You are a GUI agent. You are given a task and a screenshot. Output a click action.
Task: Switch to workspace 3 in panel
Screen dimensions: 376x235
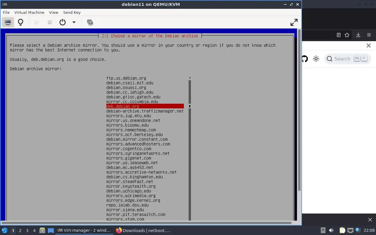(27, 231)
